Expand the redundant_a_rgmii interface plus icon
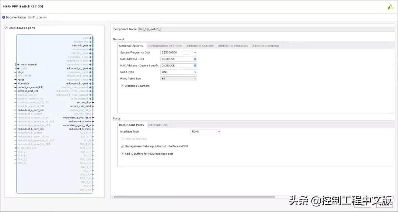Screen dimensions: 398x212 coord(90,68)
